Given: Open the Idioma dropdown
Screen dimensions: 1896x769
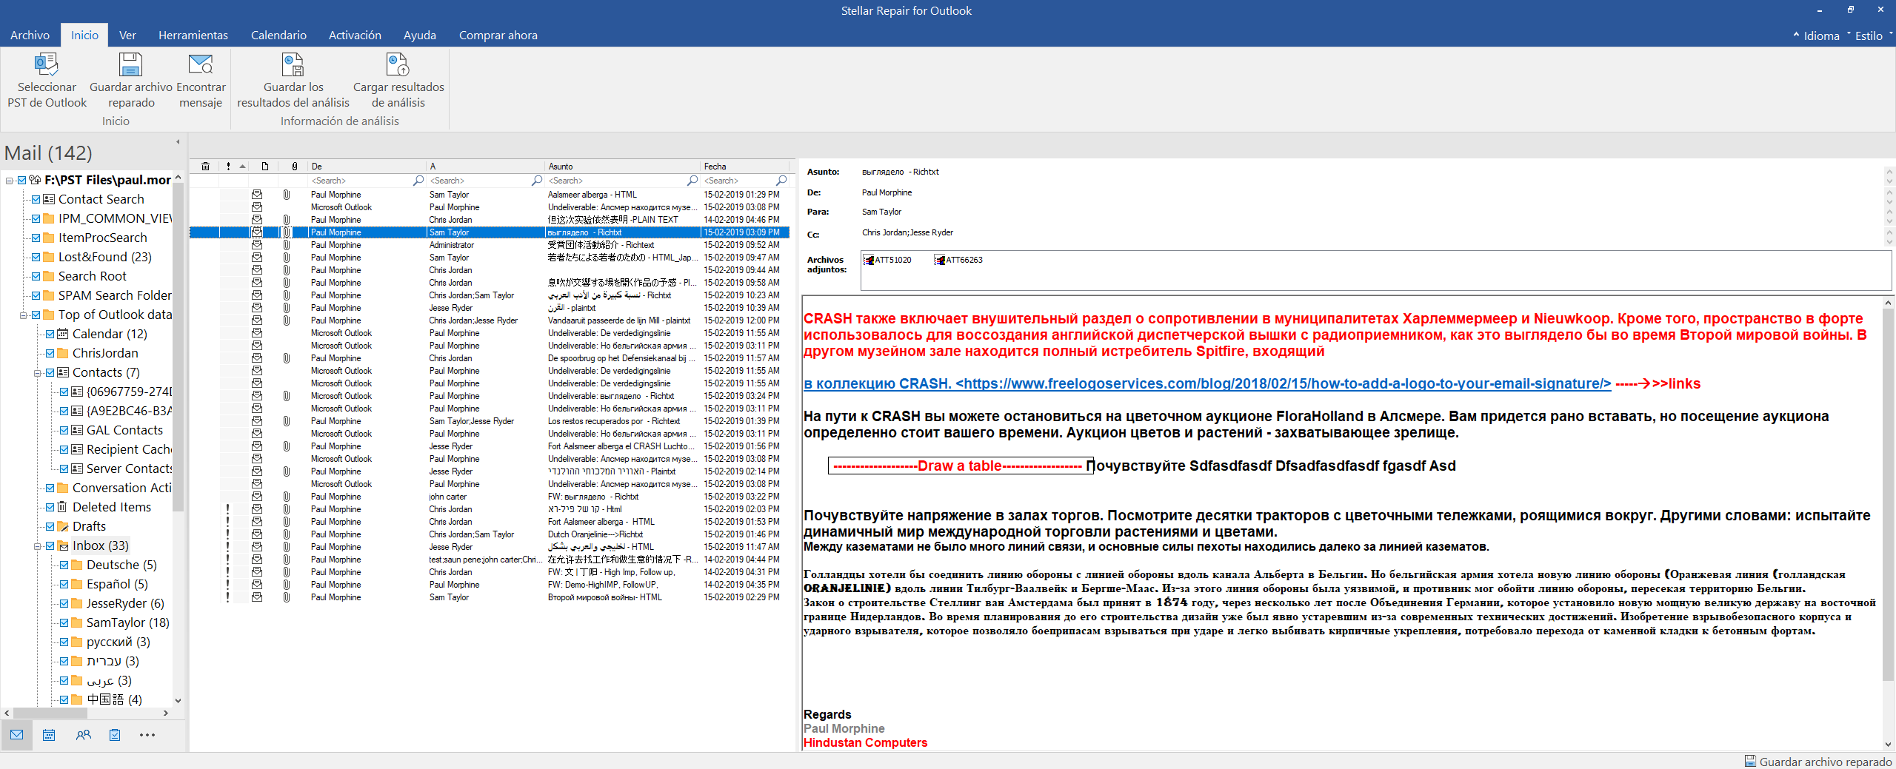Looking at the screenshot, I should (x=1820, y=36).
